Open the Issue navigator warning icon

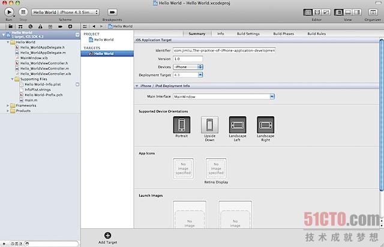tap(40, 26)
